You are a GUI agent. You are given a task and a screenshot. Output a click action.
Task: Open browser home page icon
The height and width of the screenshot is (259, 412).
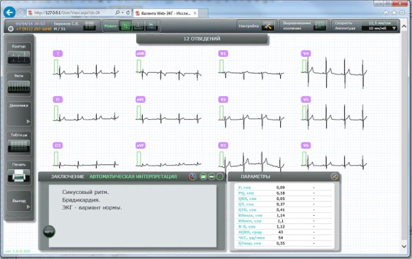(x=386, y=12)
